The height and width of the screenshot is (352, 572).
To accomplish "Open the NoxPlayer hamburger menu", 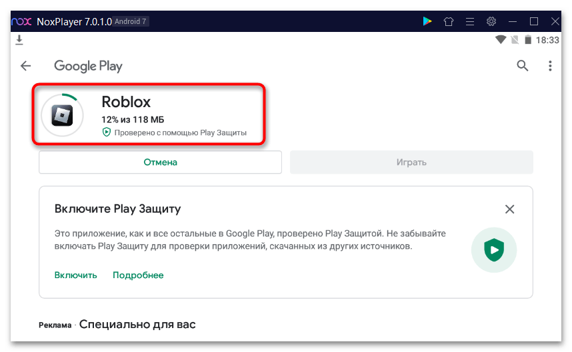I will (x=470, y=21).
